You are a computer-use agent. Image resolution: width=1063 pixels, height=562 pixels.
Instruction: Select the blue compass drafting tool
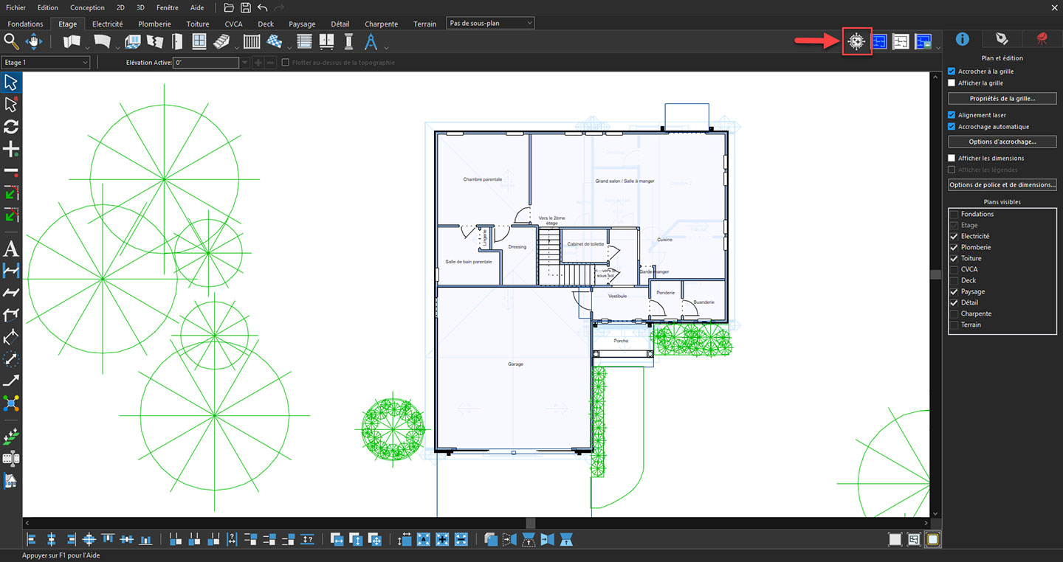click(372, 42)
